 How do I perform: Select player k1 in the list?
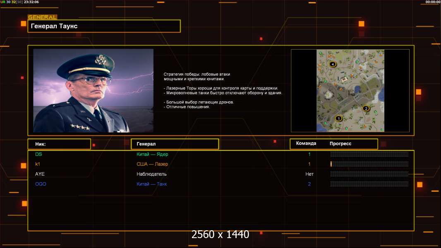pos(37,164)
